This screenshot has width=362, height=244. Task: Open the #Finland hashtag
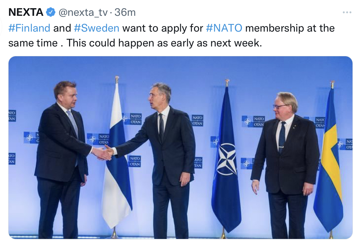tap(29, 28)
